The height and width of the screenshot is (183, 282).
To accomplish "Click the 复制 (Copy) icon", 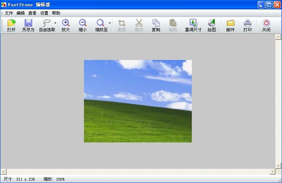I will [x=156, y=25].
